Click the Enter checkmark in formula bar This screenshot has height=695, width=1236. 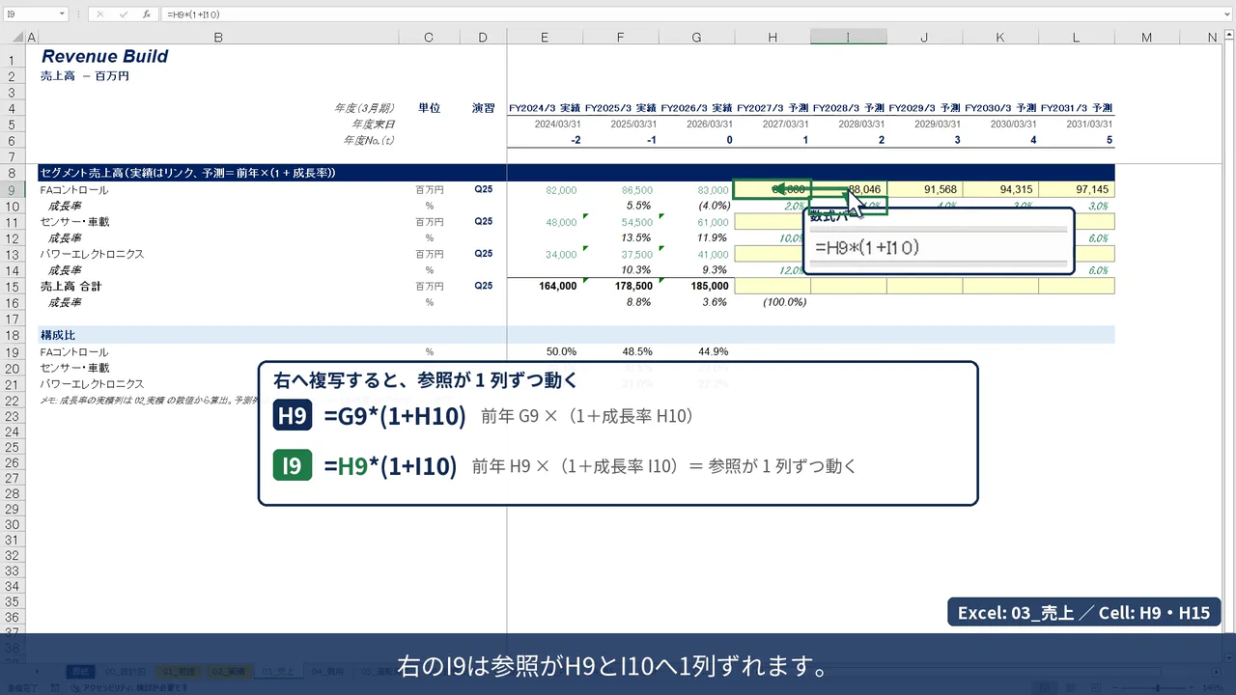(x=124, y=14)
